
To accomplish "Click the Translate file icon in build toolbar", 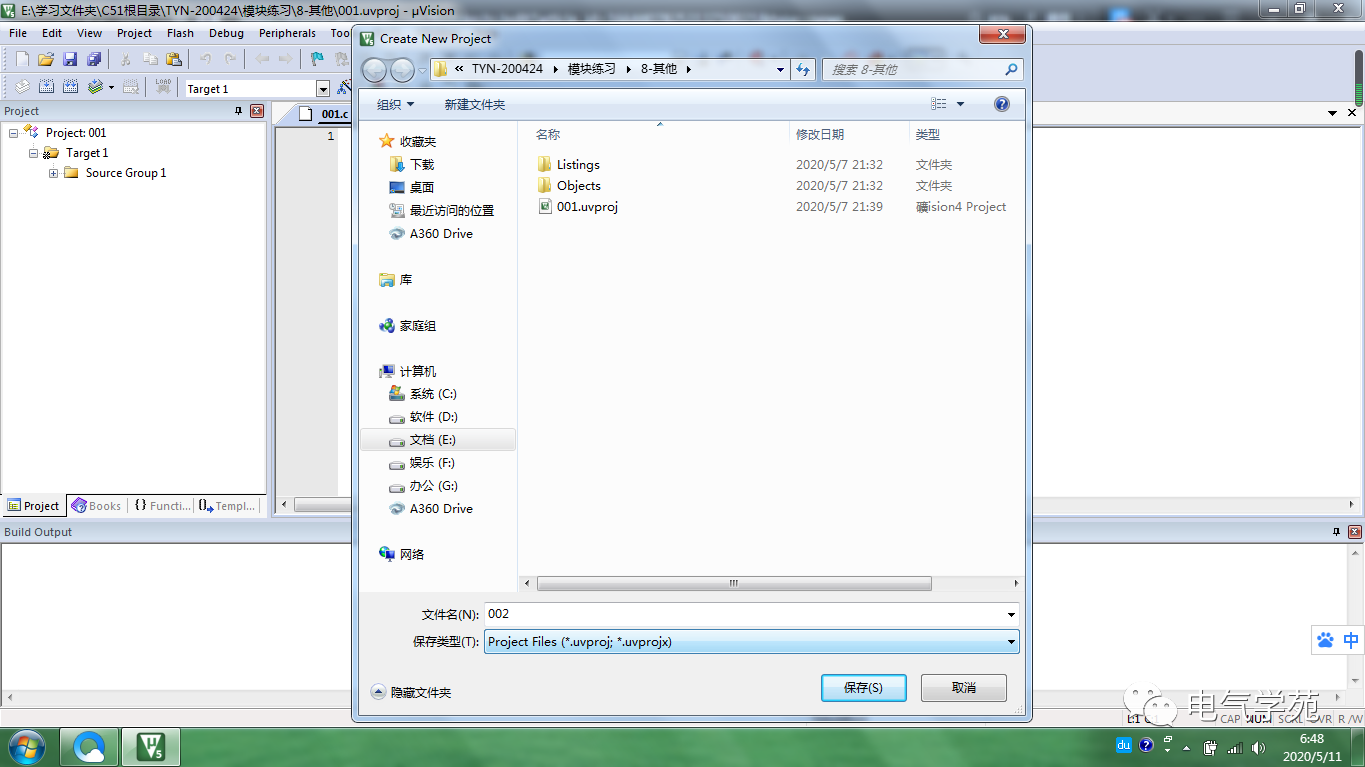I will click(x=22, y=88).
